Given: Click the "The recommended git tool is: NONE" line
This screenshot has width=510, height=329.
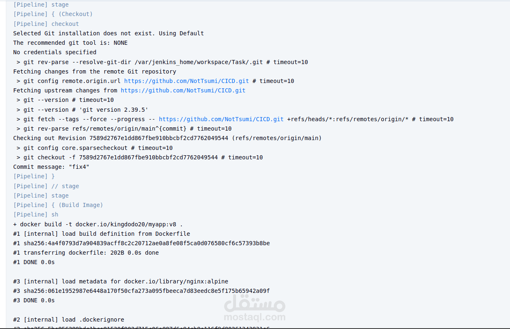Looking at the screenshot, I should pos(70,43).
